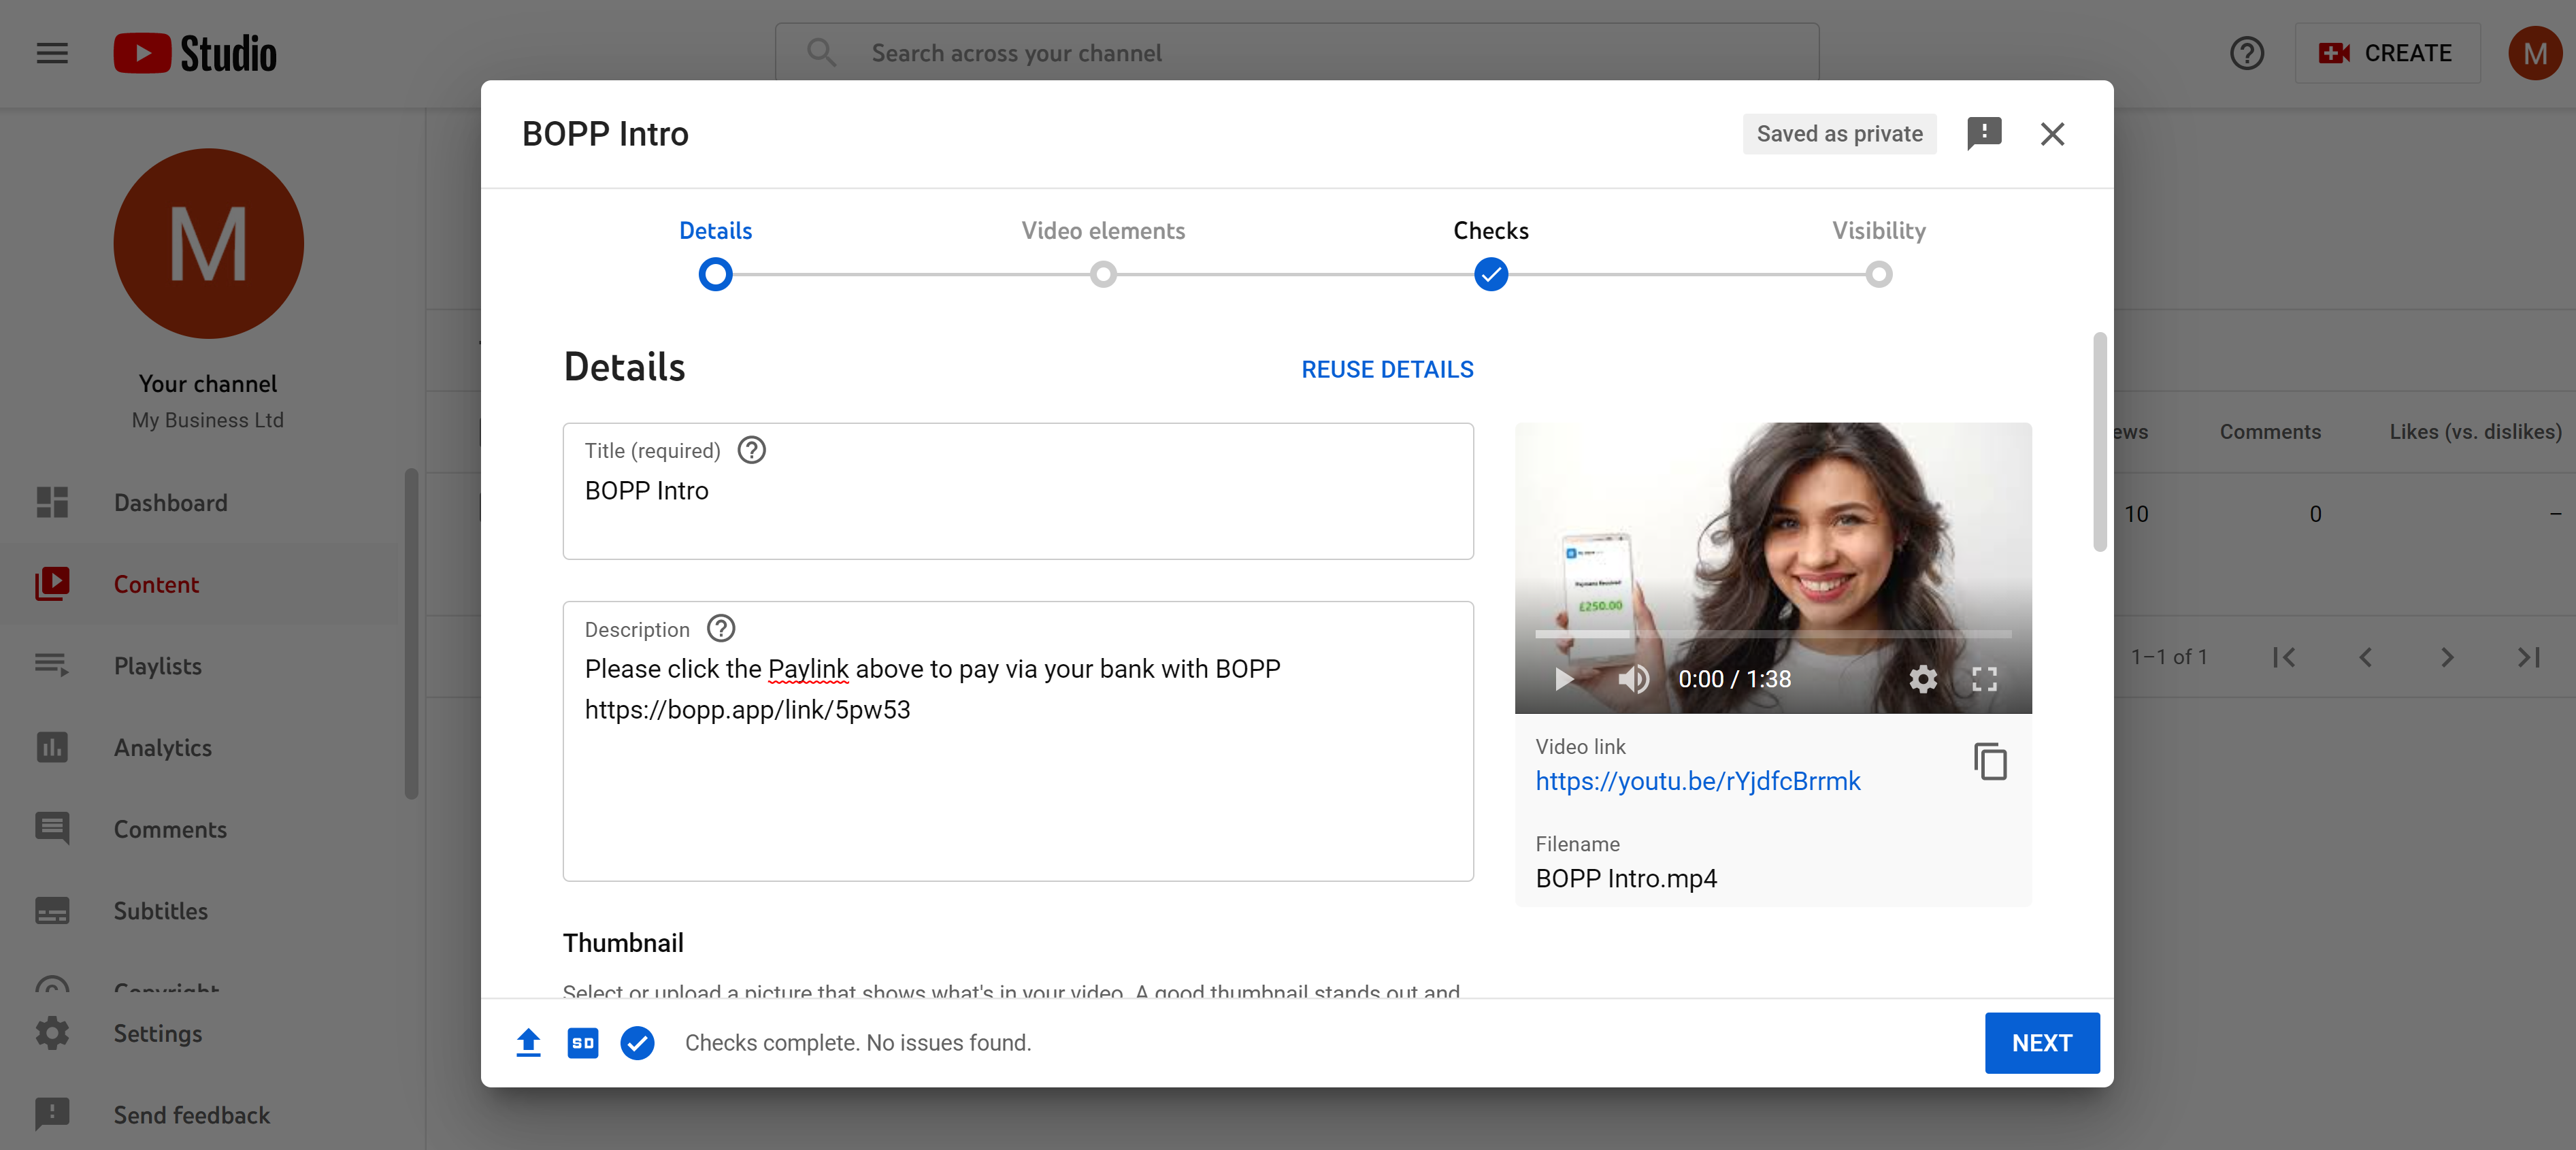Click the video preview progress bar
Screen dimensions: 2576x1150
click(x=1772, y=634)
